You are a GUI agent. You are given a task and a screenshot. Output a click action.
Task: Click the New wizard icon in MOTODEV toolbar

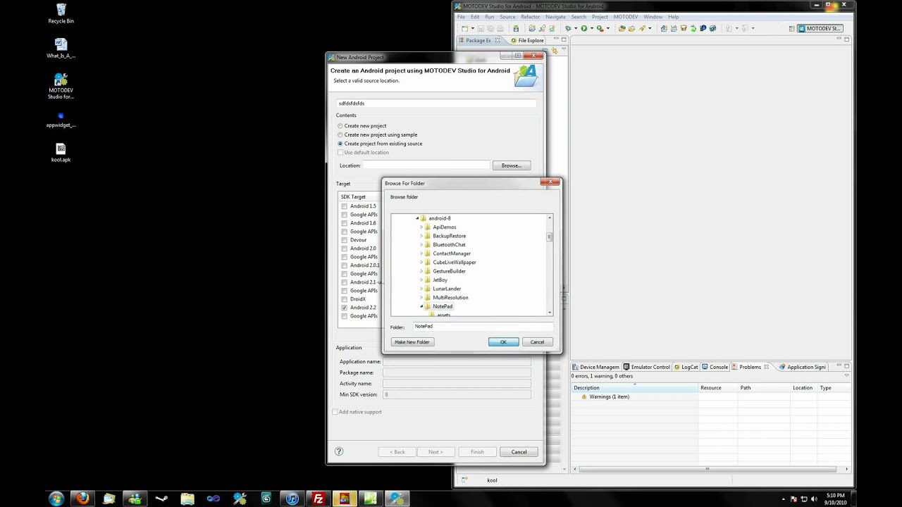(465, 28)
